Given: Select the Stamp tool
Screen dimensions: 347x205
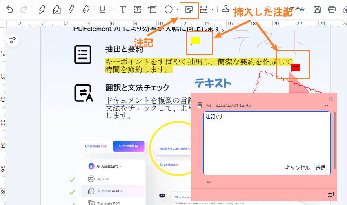Looking at the screenshot, I should [x=225, y=9].
